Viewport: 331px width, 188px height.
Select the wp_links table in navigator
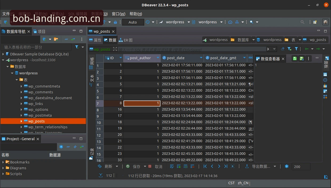(x=35, y=104)
